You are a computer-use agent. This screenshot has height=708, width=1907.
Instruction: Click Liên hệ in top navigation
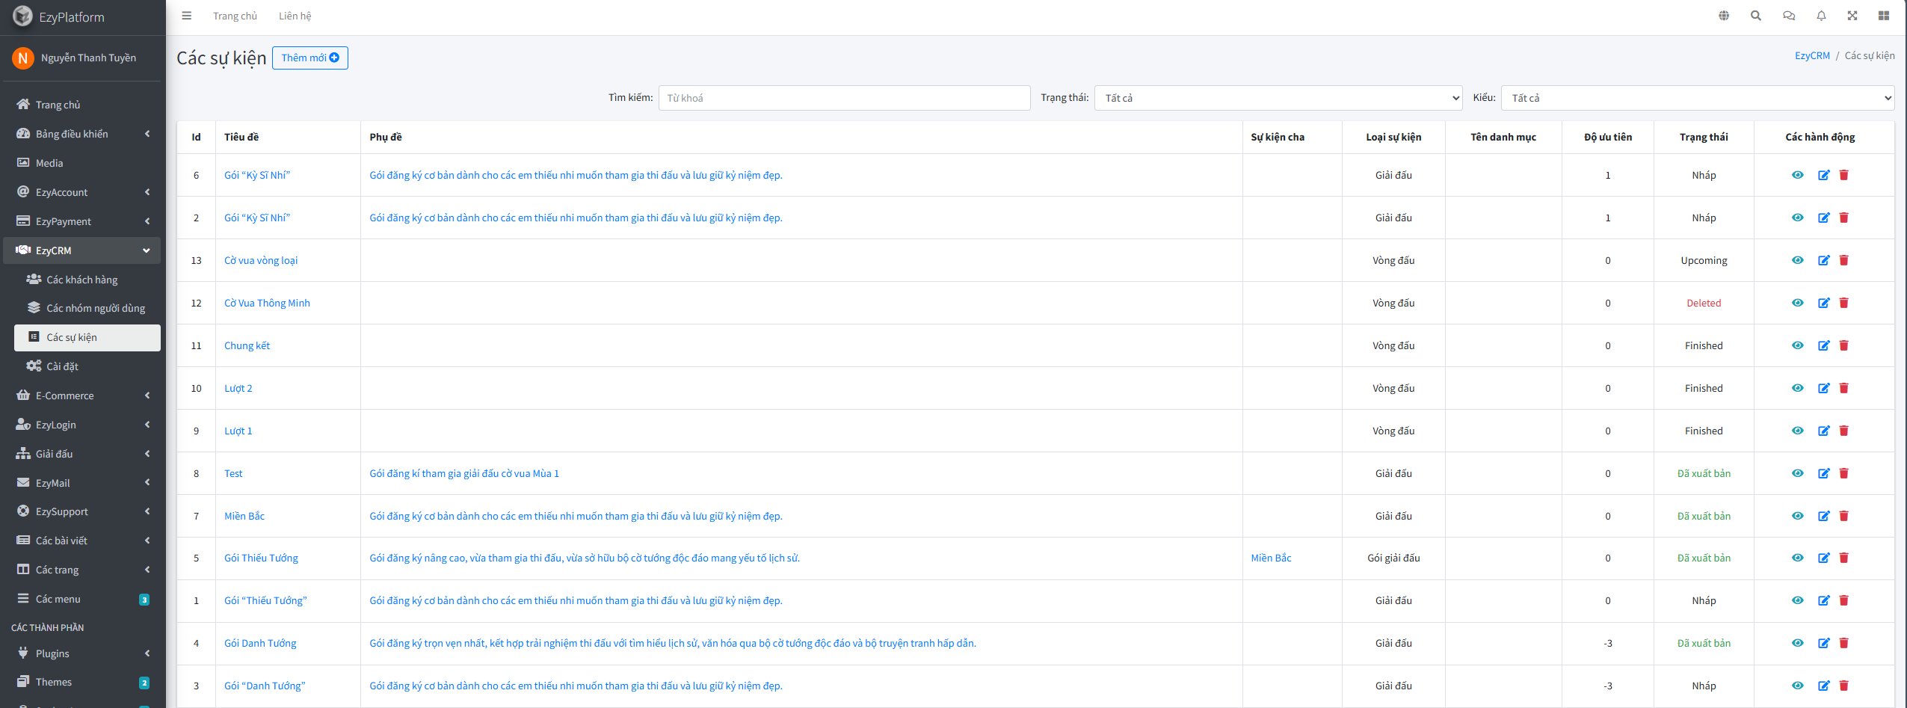pos(295,16)
